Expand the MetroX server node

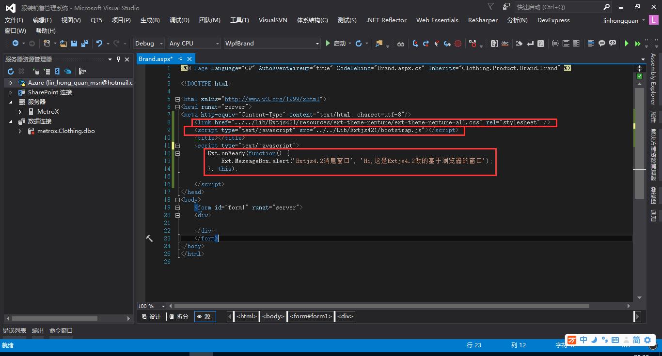tap(20, 112)
